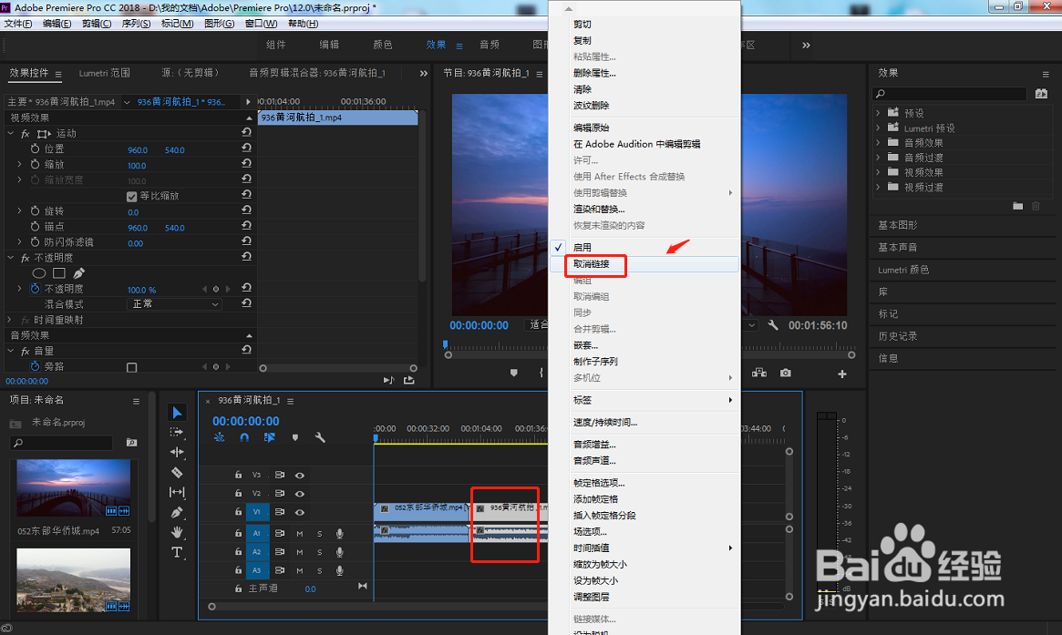The image size is (1062, 635).
Task: Open program monitor settings wrench
Action: point(772,325)
